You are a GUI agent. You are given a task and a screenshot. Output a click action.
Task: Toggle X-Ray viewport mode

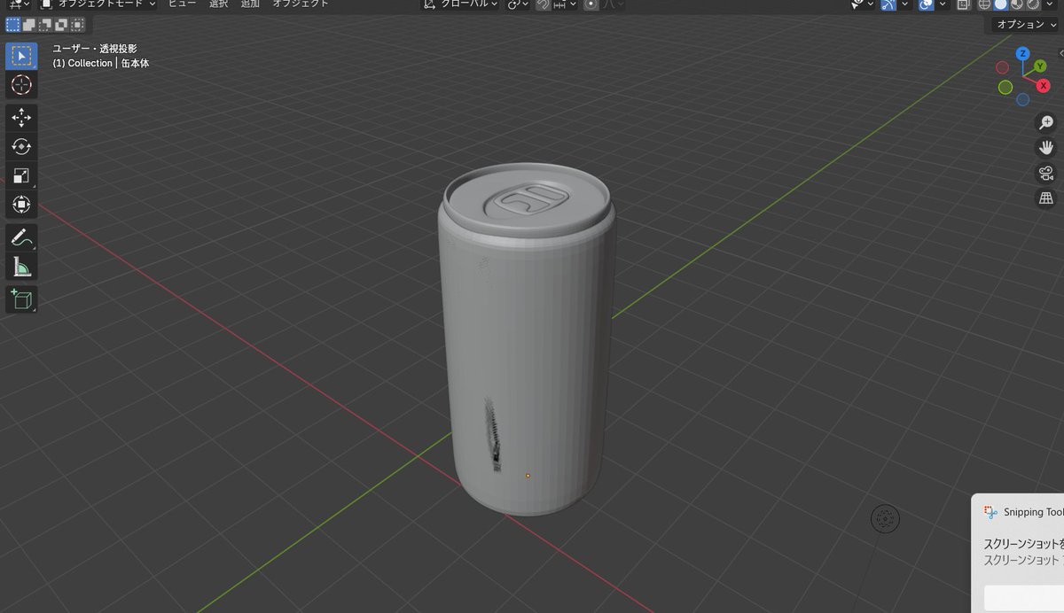(962, 4)
